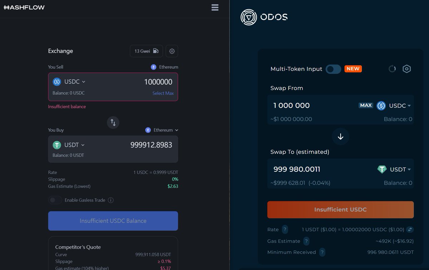Viewport: 429px width, 270px height.
Task: Click the Odos logo
Action: point(264,17)
